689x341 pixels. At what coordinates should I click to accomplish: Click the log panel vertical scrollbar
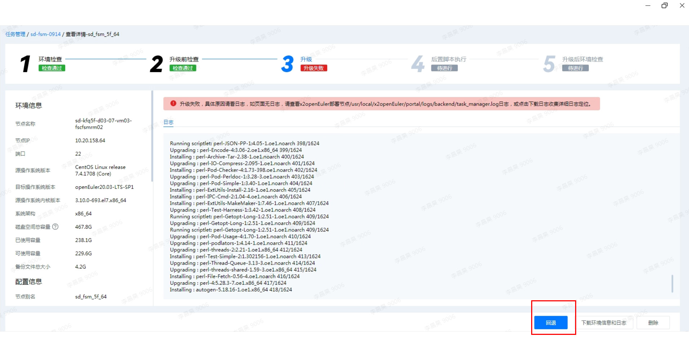pyautogui.click(x=672, y=284)
